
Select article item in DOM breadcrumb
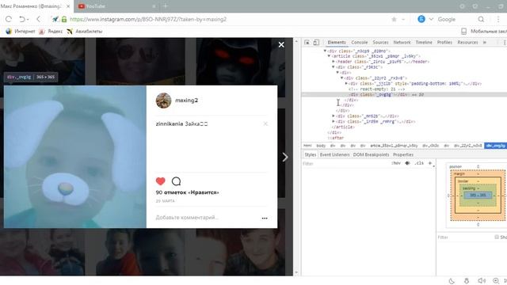point(394,146)
